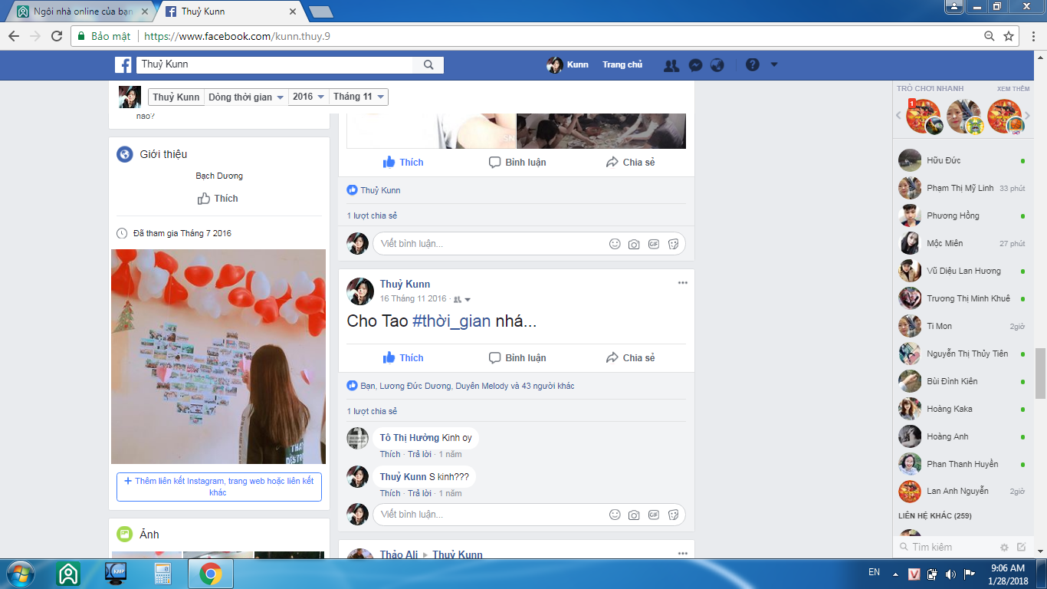This screenshot has width=1047, height=589.
Task: Click emoji icon in upper comment box
Action: (x=615, y=244)
